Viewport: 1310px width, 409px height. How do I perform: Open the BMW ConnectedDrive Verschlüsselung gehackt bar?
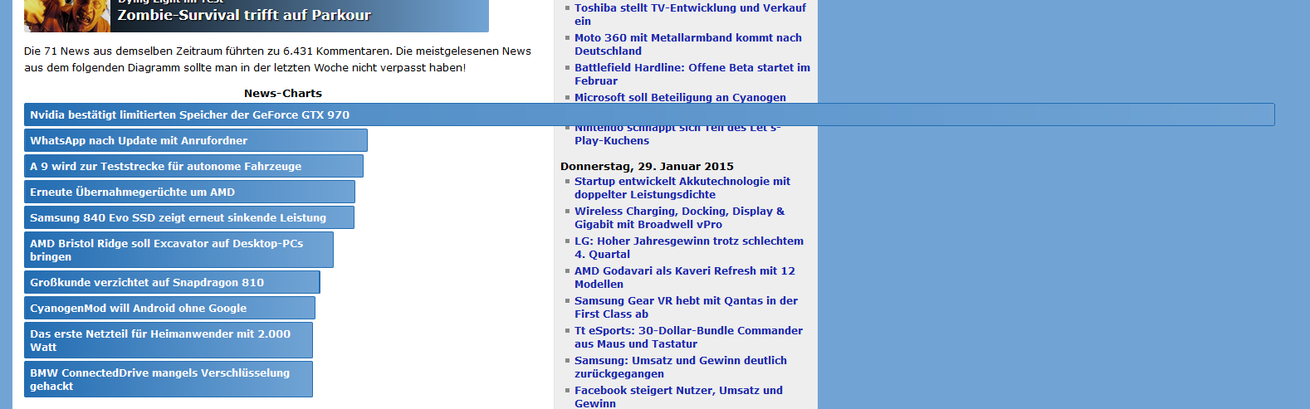[x=169, y=379]
